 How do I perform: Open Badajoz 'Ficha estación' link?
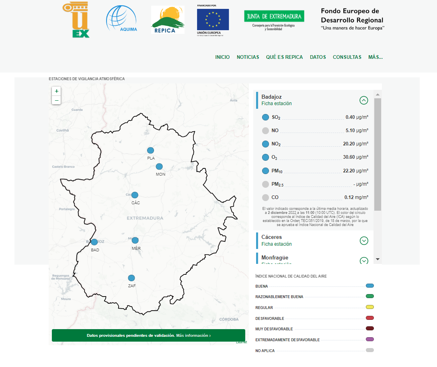tap(277, 104)
